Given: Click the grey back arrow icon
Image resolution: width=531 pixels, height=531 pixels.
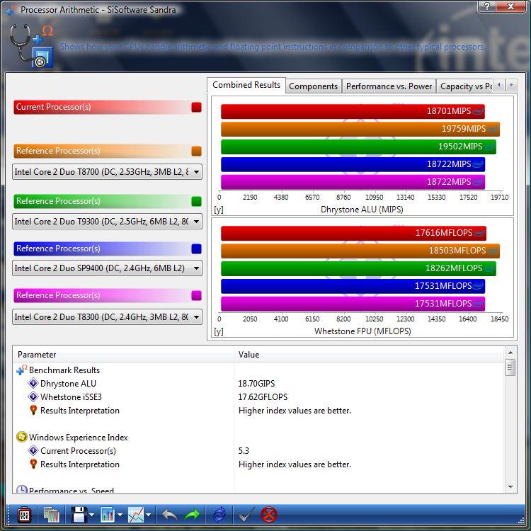Looking at the screenshot, I should pos(169,515).
